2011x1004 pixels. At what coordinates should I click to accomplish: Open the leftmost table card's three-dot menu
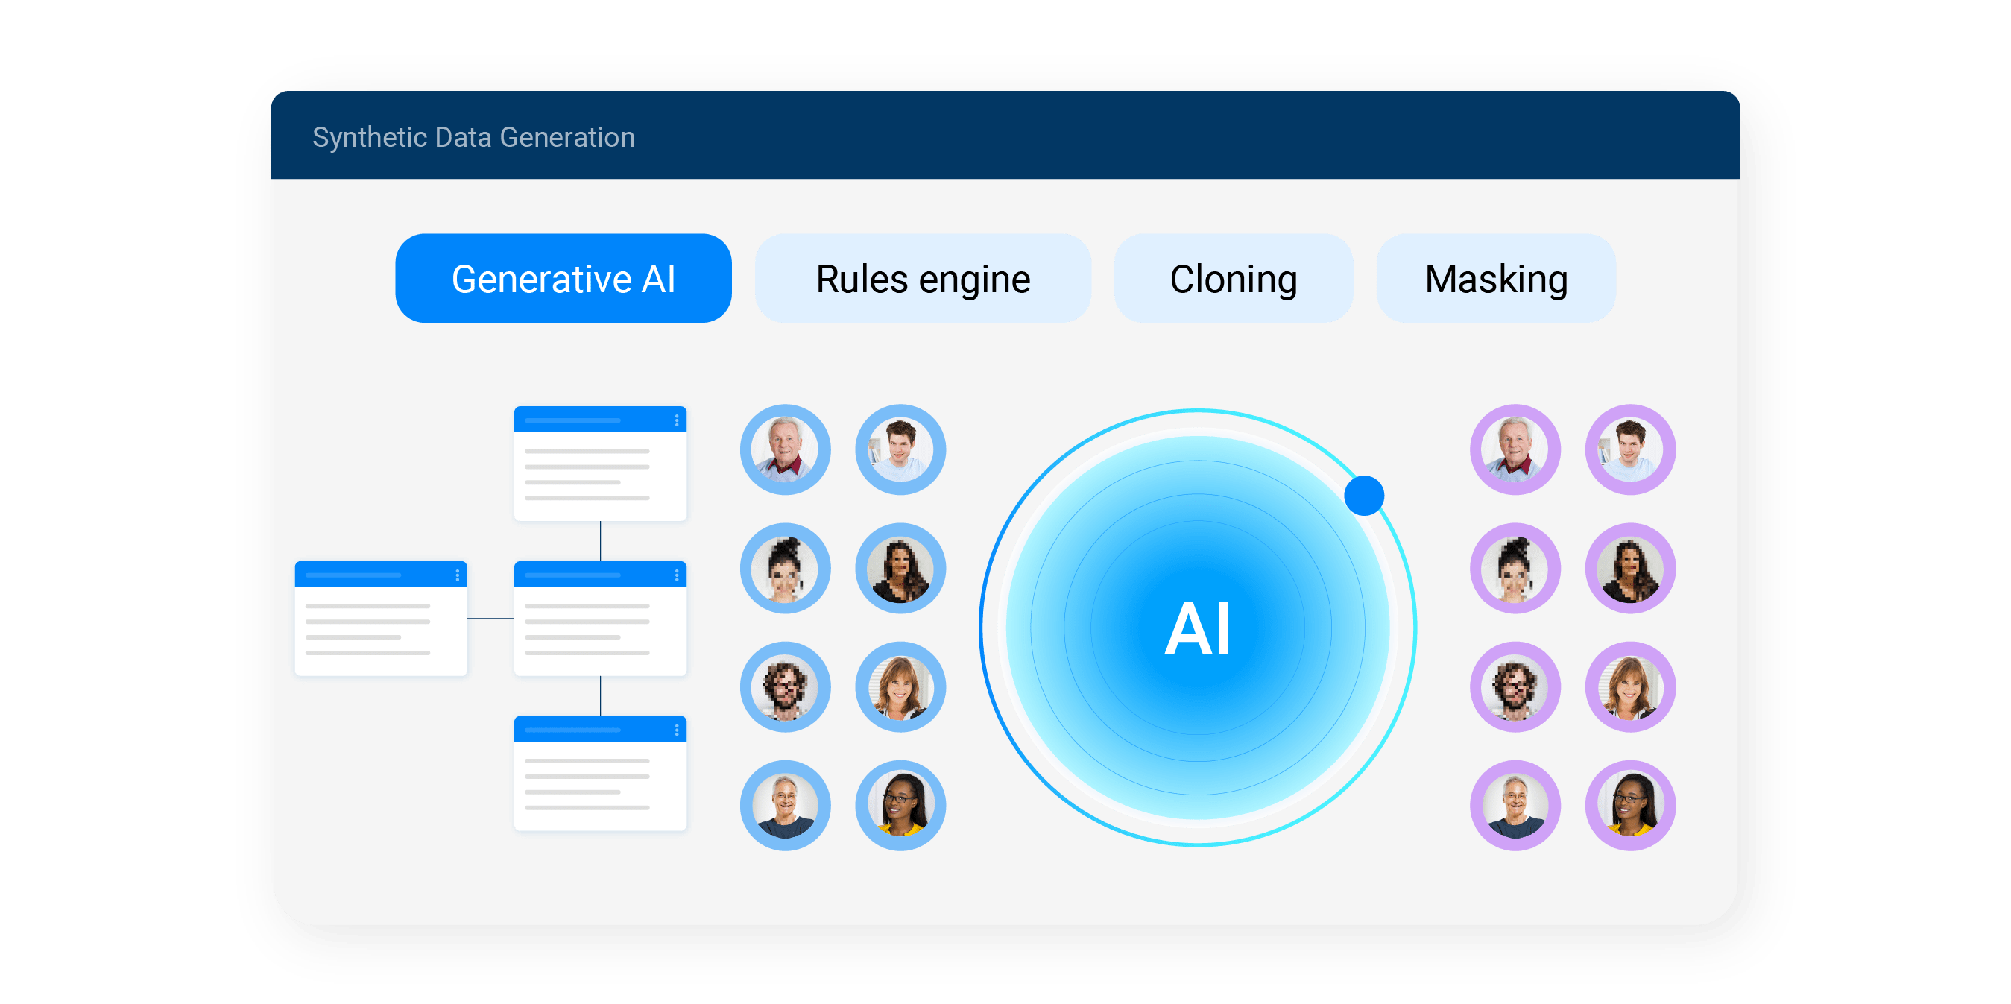(x=457, y=575)
